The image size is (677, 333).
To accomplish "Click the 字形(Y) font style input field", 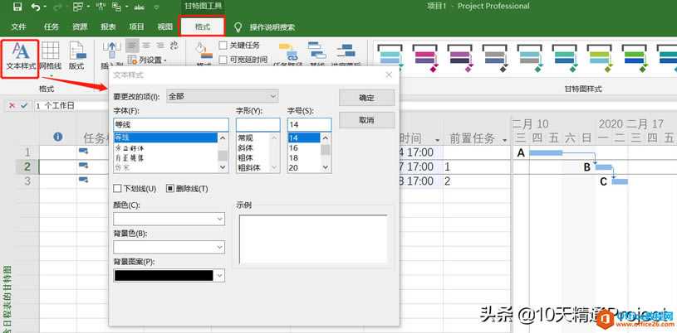I will 258,125.
